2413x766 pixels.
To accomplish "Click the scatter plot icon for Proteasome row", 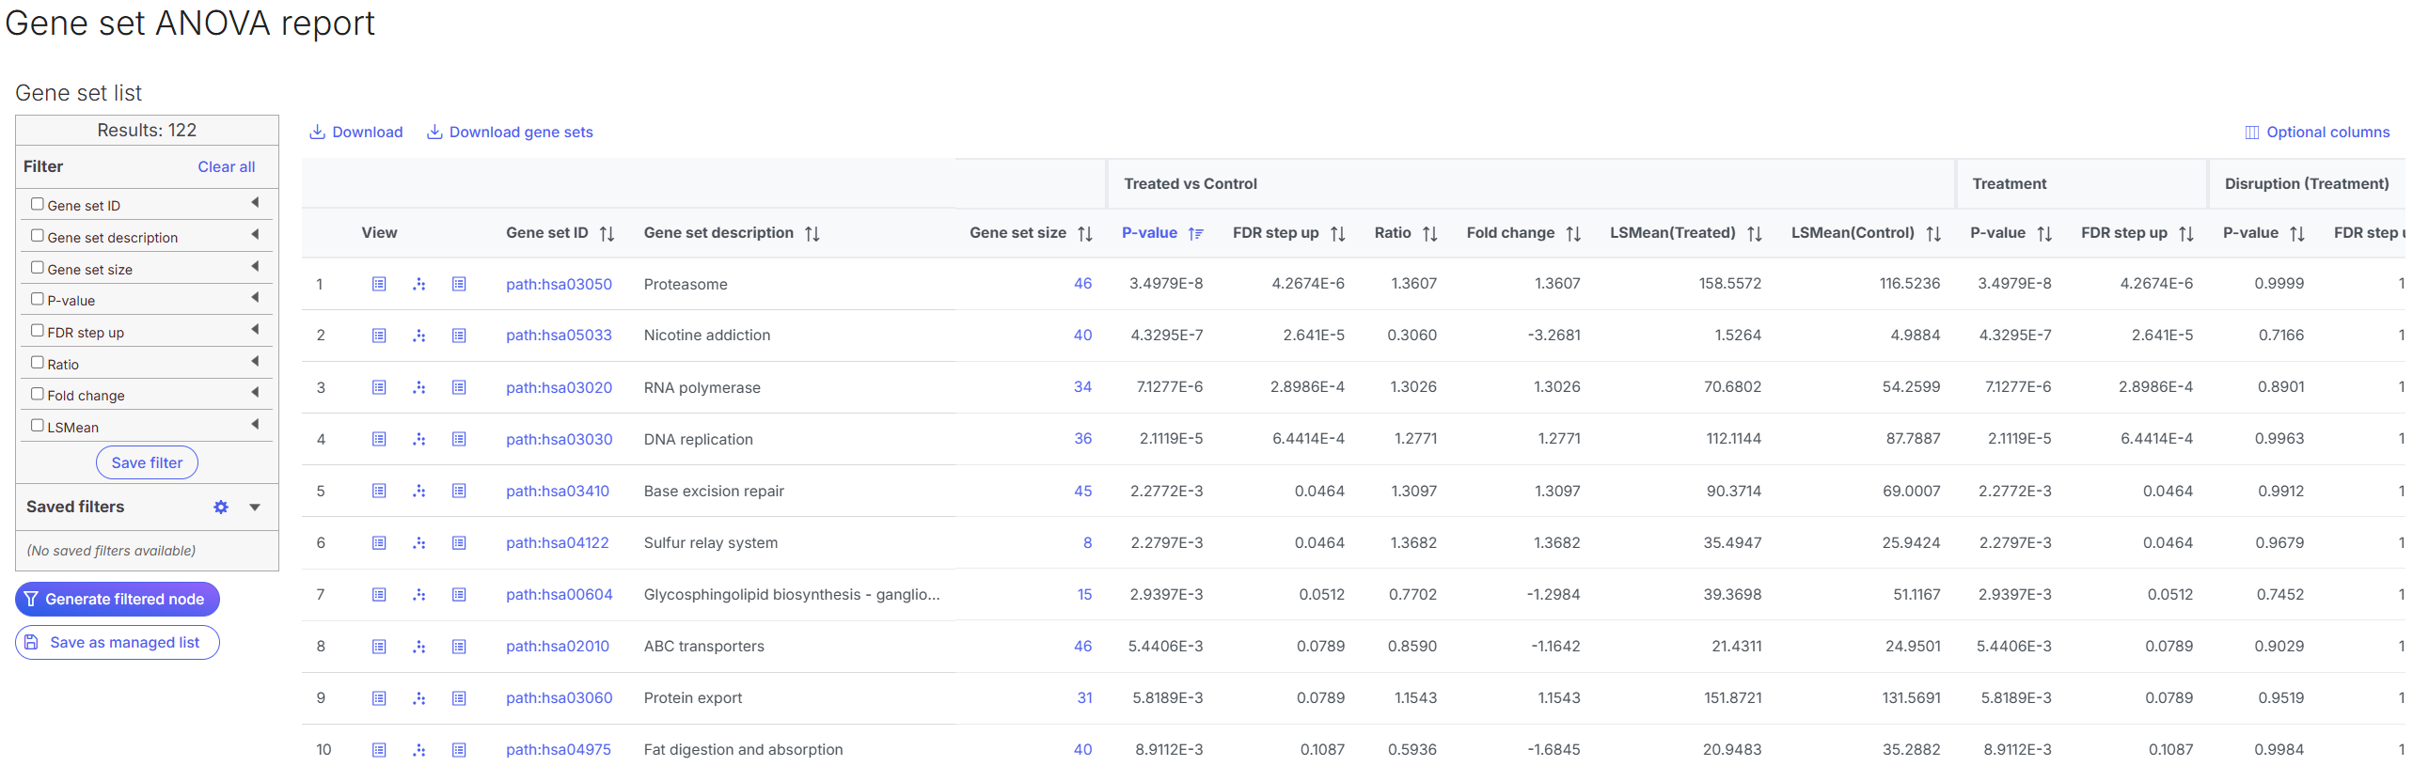I will point(419,284).
